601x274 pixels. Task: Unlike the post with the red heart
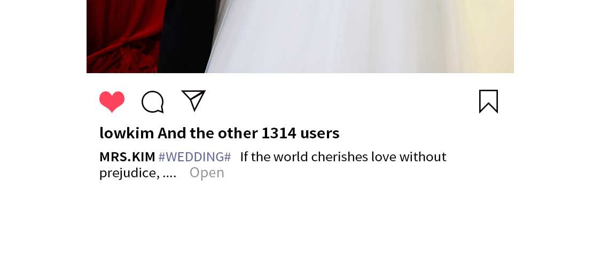click(112, 102)
